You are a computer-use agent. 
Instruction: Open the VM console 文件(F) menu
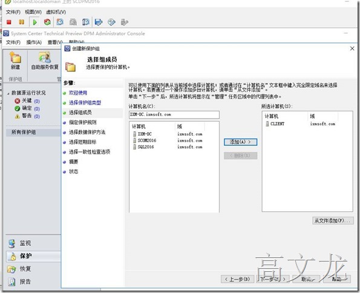coord(13,12)
